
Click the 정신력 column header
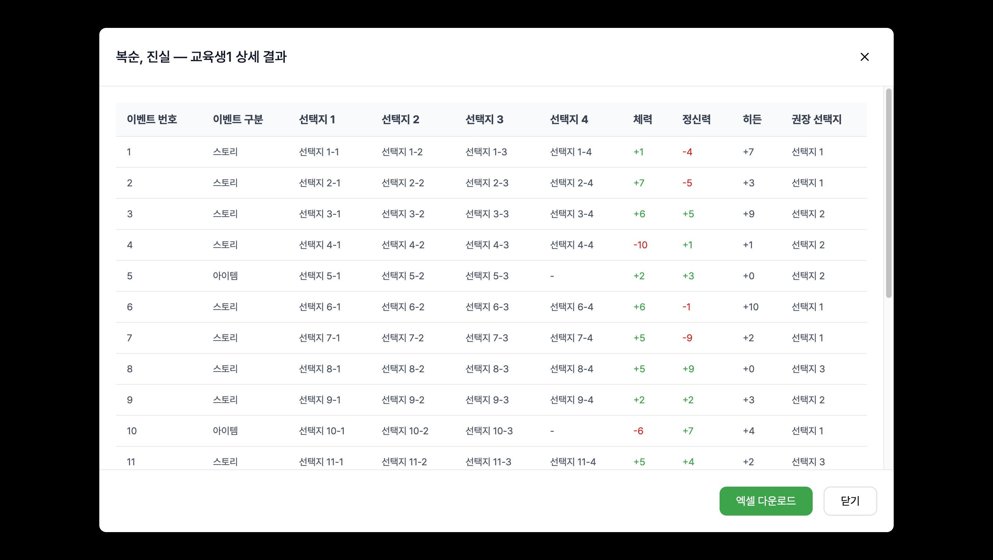click(696, 120)
